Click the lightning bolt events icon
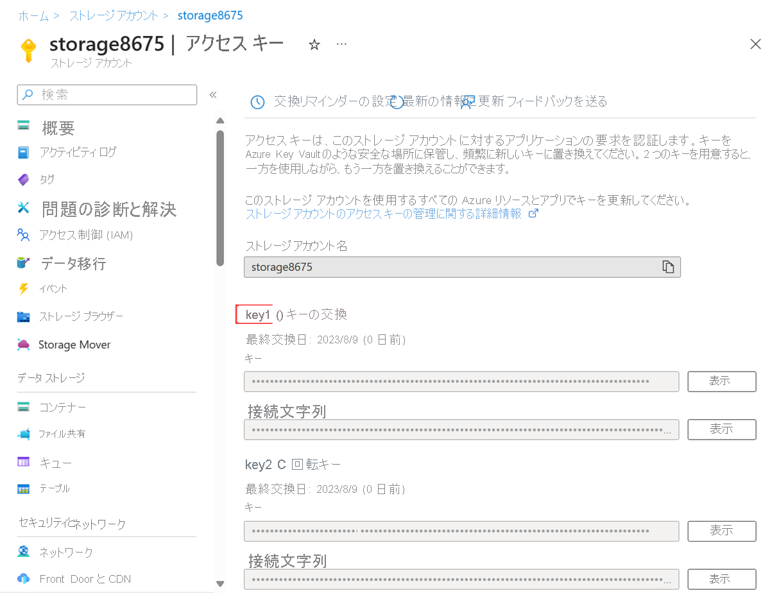 (24, 289)
